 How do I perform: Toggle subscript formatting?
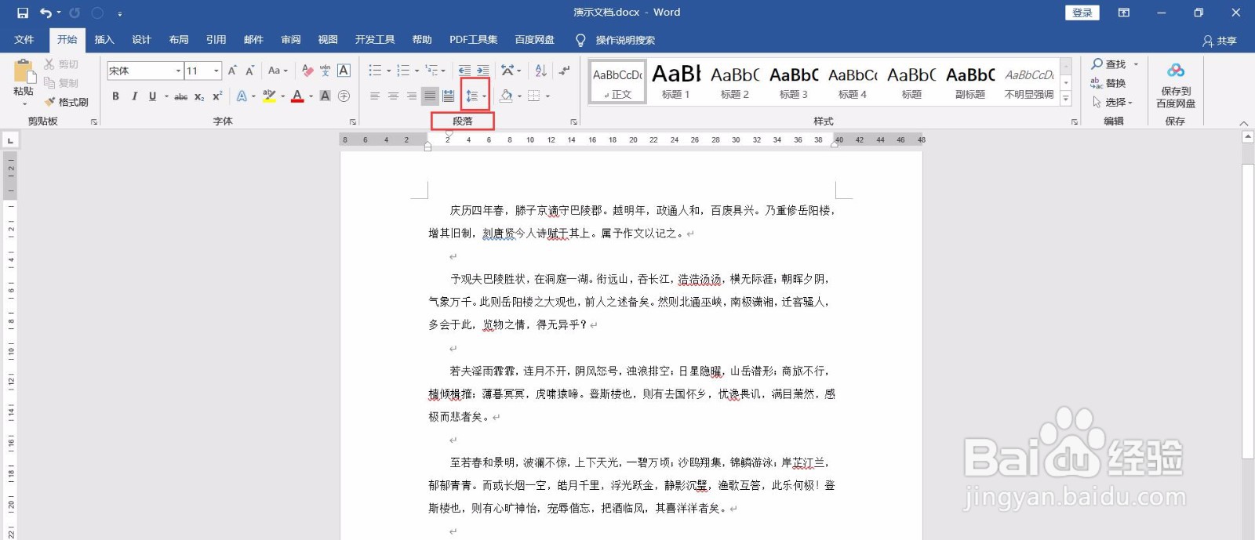[199, 96]
